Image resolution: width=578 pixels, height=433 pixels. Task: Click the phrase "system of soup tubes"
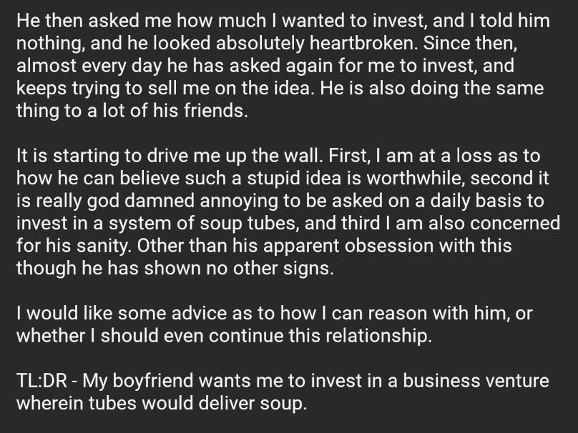pos(203,224)
